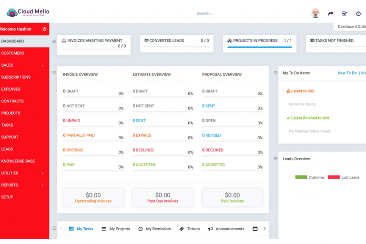Screen dimensions: 366x244
Task: Click drag handle beside Leads Overview widget
Action: 275,159
